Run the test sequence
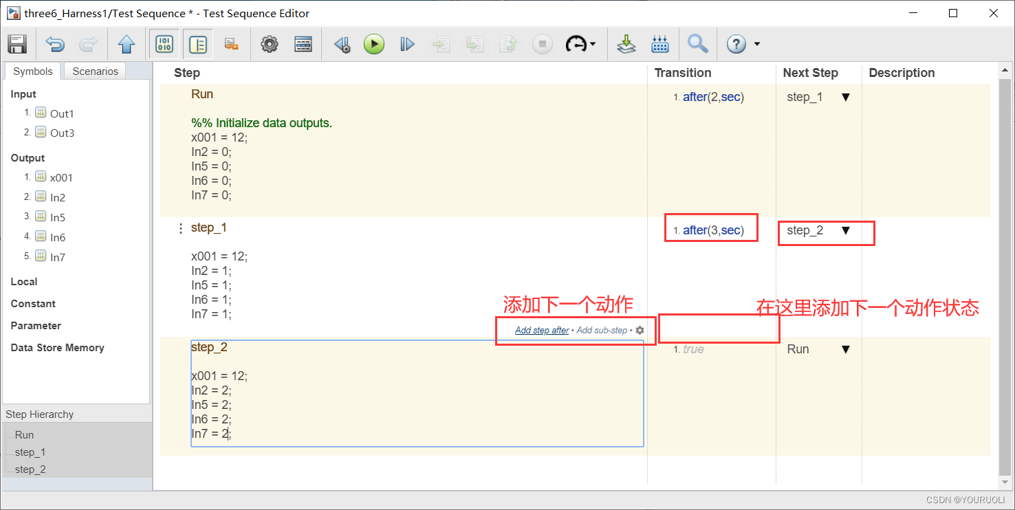The width and height of the screenshot is (1015, 510). [374, 43]
